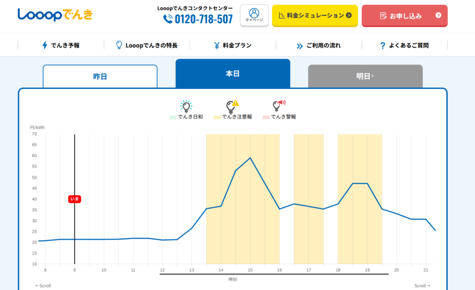475x290 pixels.
Task: Click the yen icon by 料金プラン
Action: pos(217,46)
